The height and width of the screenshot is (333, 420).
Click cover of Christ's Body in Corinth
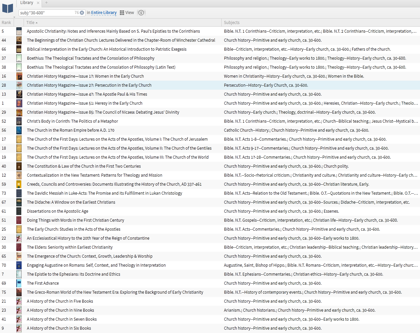[19, 121]
